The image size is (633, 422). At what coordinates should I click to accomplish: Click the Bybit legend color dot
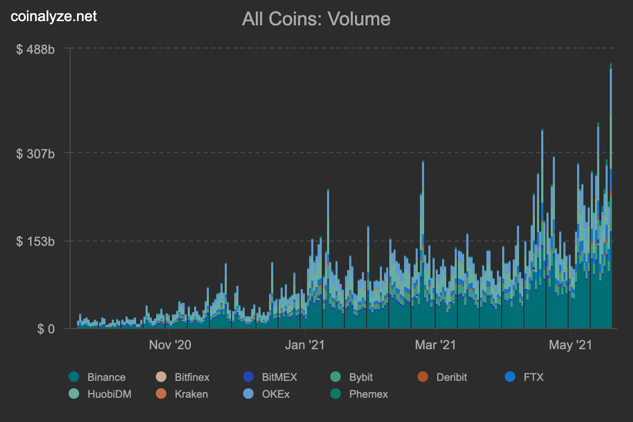point(335,377)
